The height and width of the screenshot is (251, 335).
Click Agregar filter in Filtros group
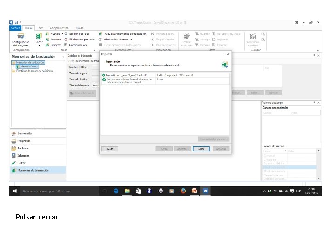tap(202, 40)
